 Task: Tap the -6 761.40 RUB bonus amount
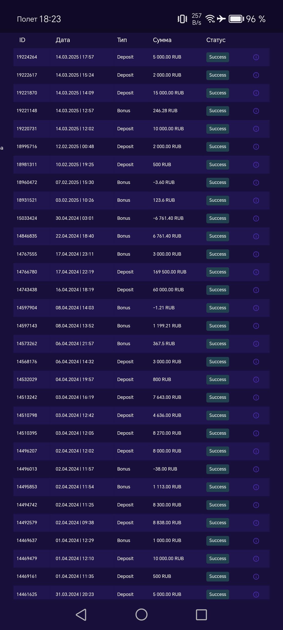(x=168, y=218)
